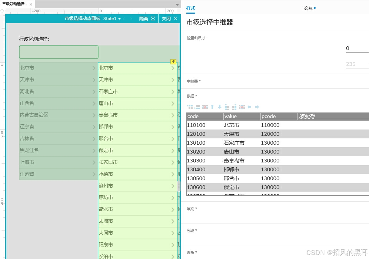Click city row 张家口市 on canvas
Image resolution: width=369 pixels, height=259 pixels.
tap(138, 162)
